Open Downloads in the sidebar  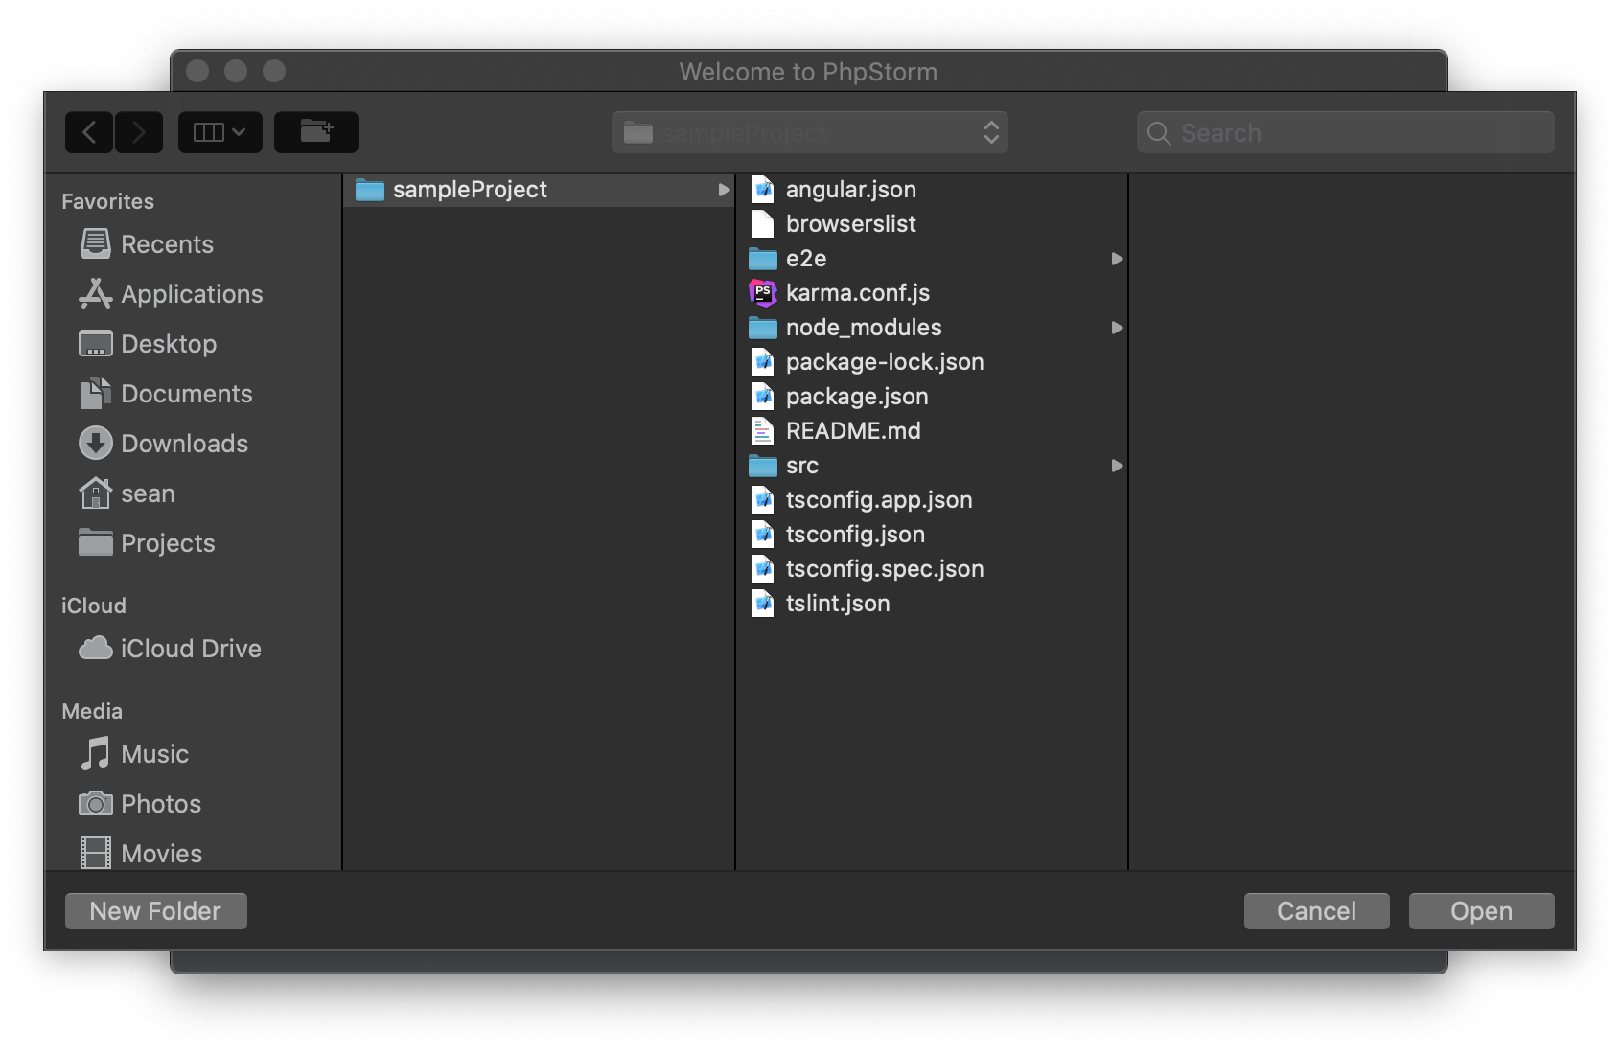(x=164, y=444)
